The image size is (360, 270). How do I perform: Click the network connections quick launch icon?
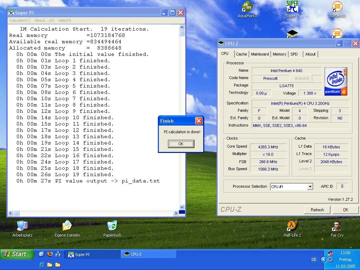(x=58, y=254)
